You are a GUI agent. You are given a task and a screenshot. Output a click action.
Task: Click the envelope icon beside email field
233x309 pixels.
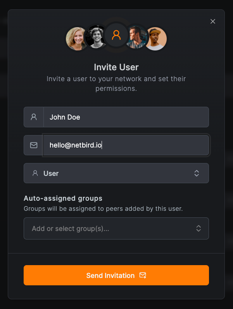[x=34, y=145]
